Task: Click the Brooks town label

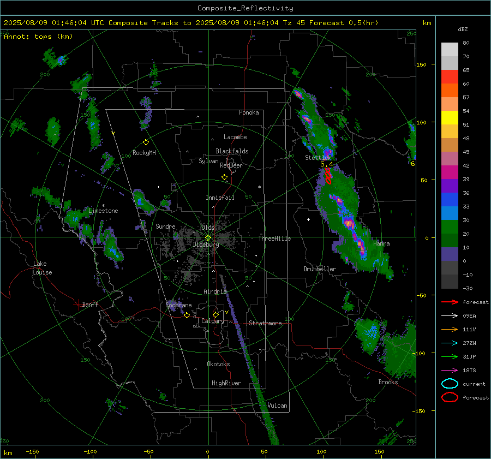Action: (x=388, y=382)
